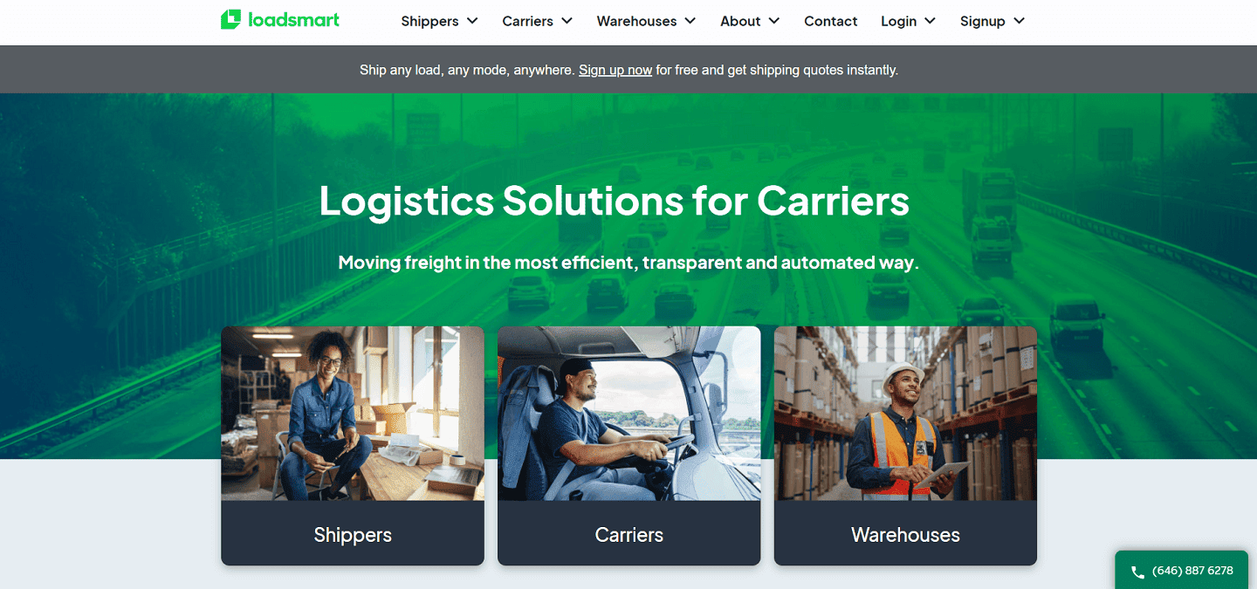
Task: Open the Warehouses worker photo
Action: pyautogui.click(x=905, y=414)
